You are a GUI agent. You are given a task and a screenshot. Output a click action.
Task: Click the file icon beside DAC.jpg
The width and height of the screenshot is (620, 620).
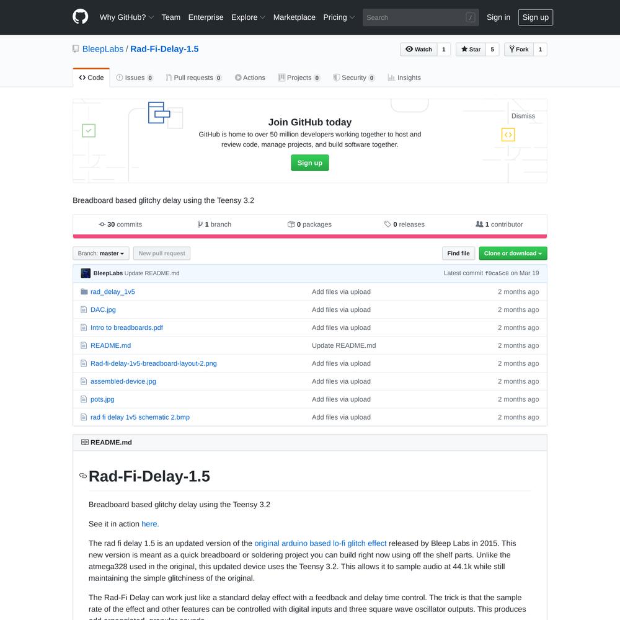pyautogui.click(x=84, y=309)
